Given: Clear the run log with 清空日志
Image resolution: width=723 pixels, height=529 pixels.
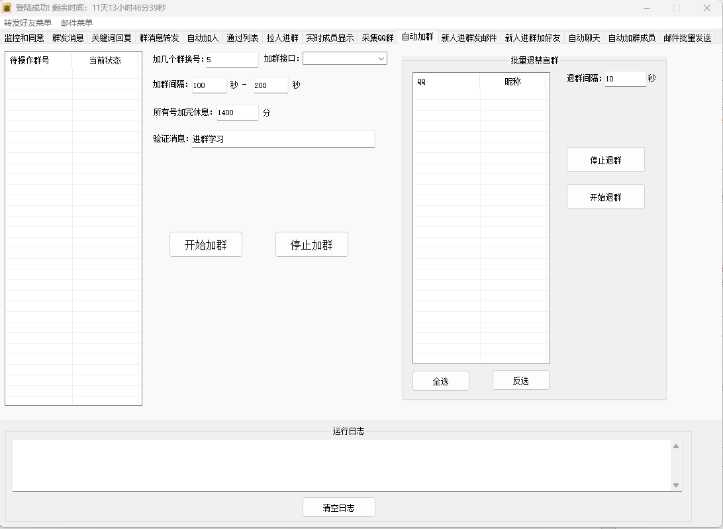Looking at the screenshot, I should 338,507.
